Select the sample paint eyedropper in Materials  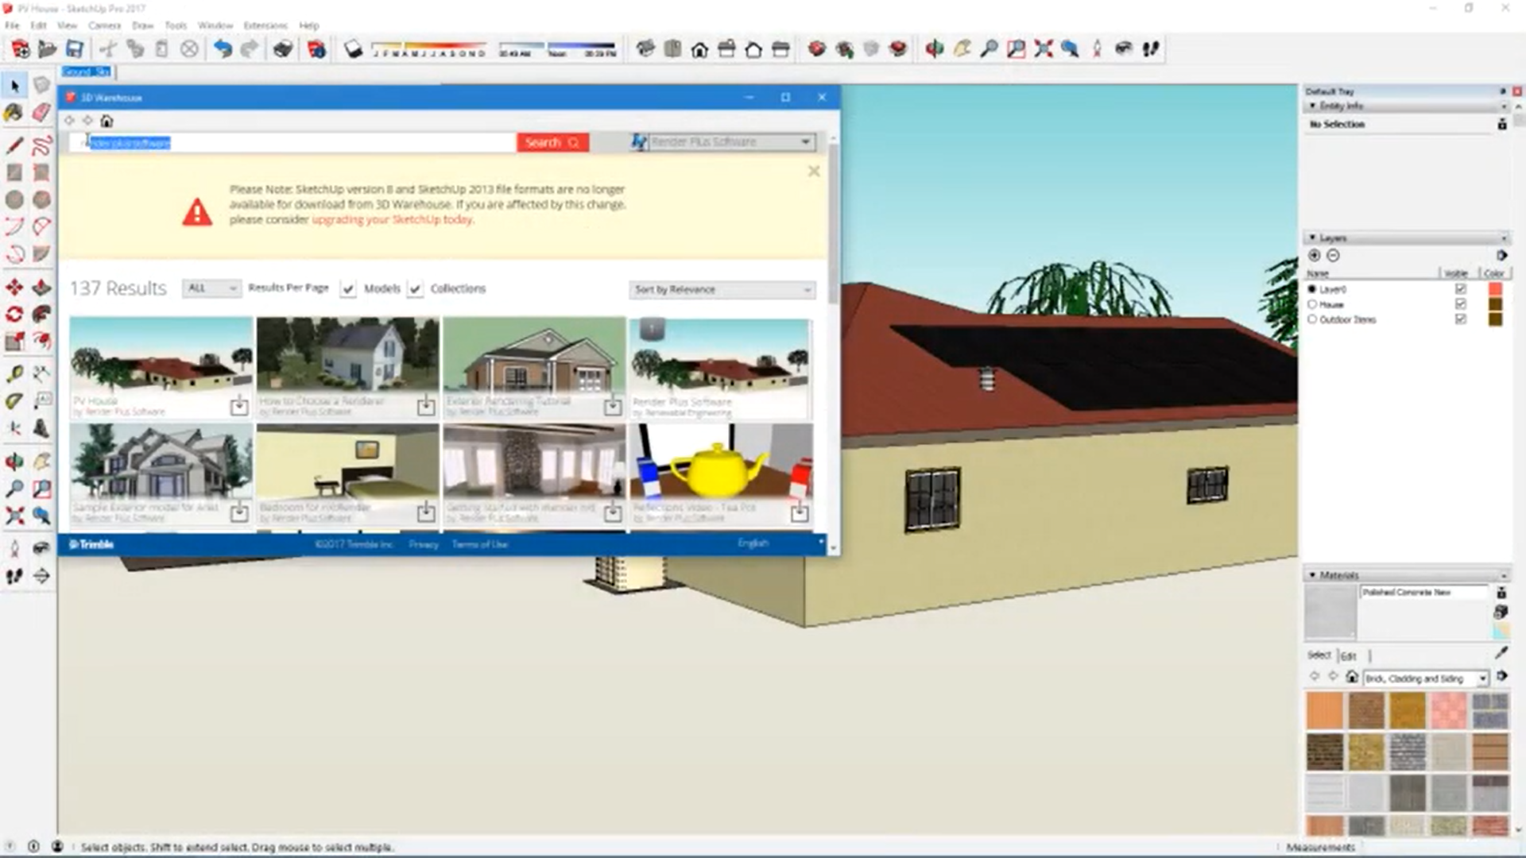click(x=1501, y=652)
